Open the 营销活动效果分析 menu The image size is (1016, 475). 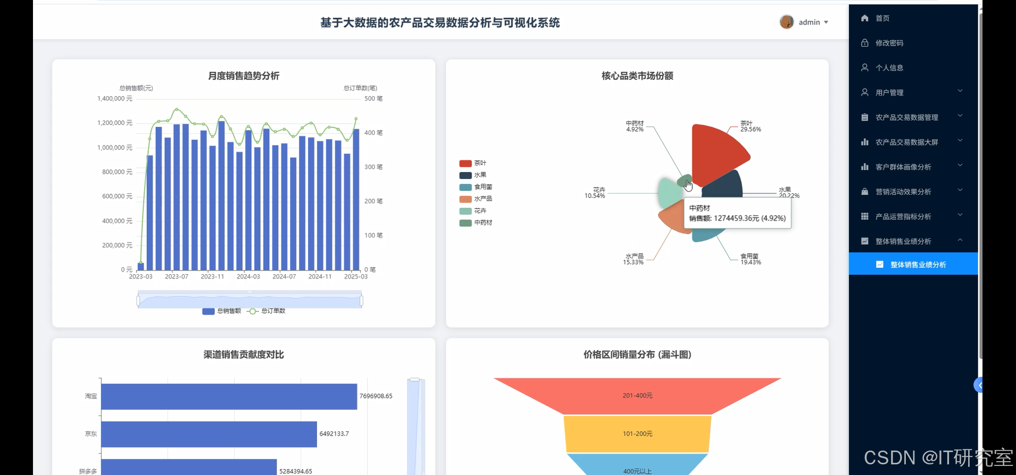[913, 191]
